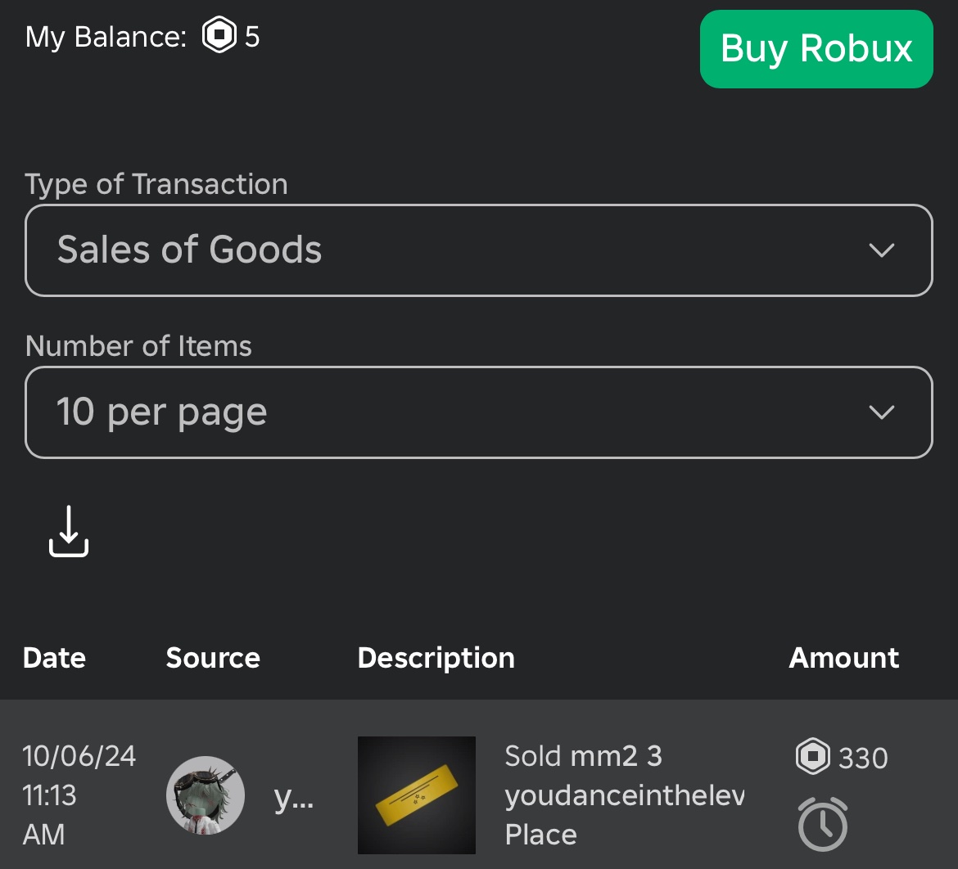The height and width of the screenshot is (869, 958).
Task: Click the Buy Robux button
Action: (816, 49)
